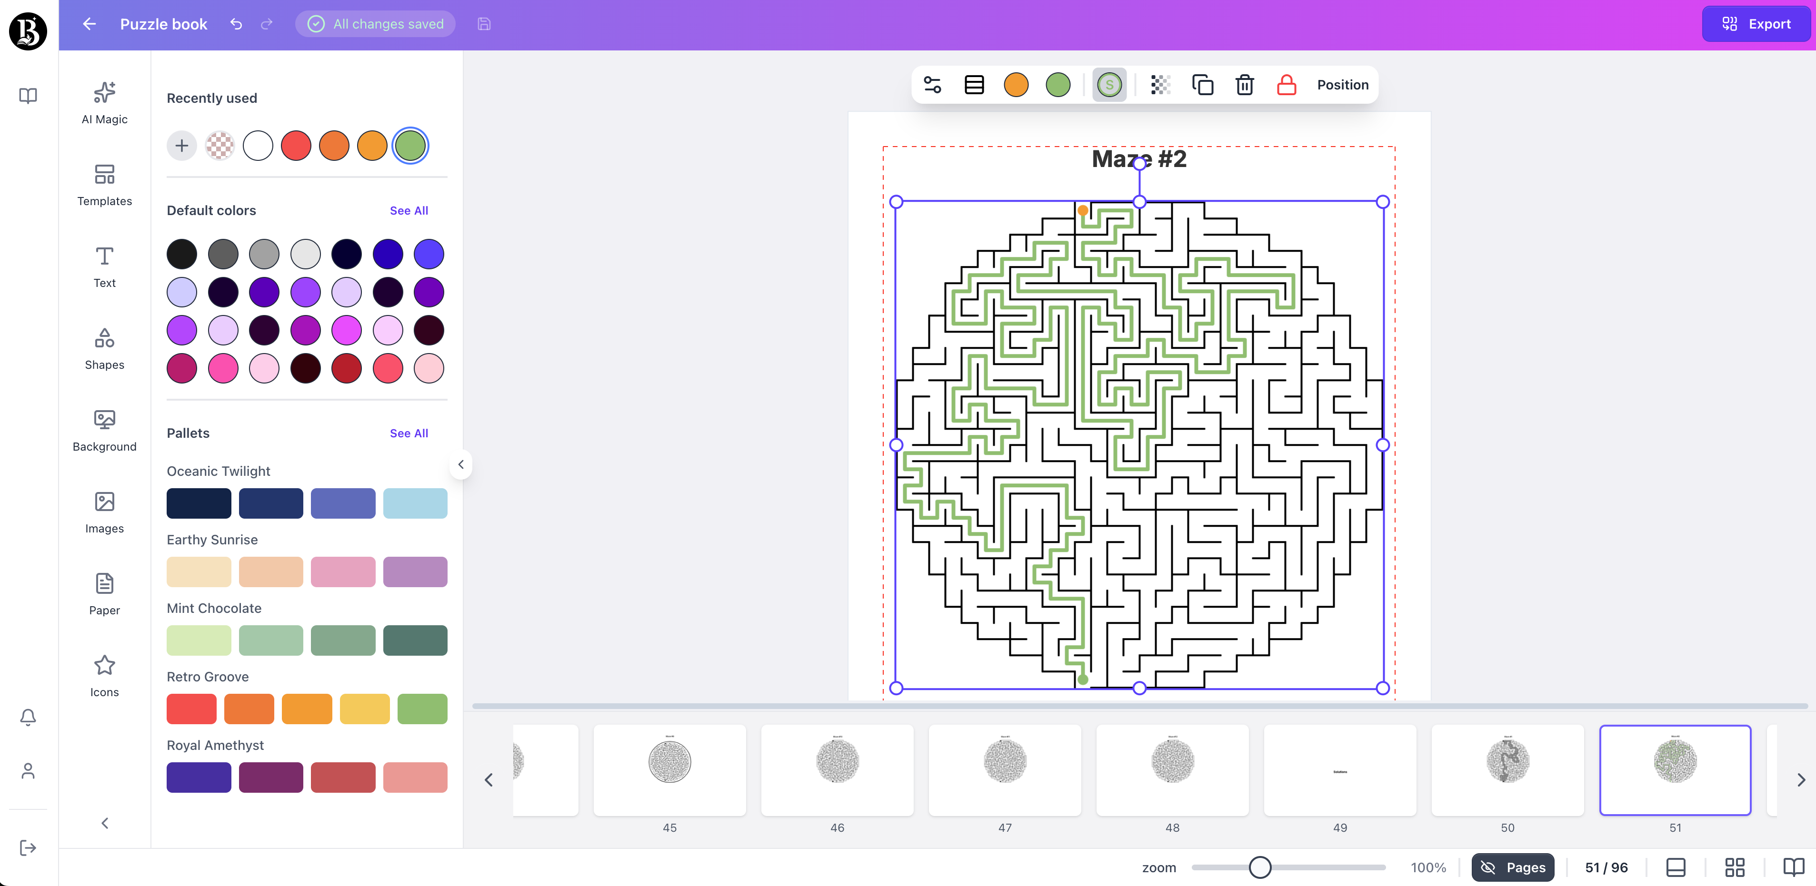Toggle Pages panel visibility
This screenshot has width=1816, height=886.
(x=1513, y=867)
